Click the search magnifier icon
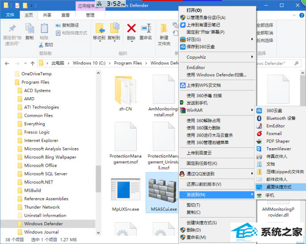Image resolution: width=306 pixels, height=244 pixels. point(297,63)
